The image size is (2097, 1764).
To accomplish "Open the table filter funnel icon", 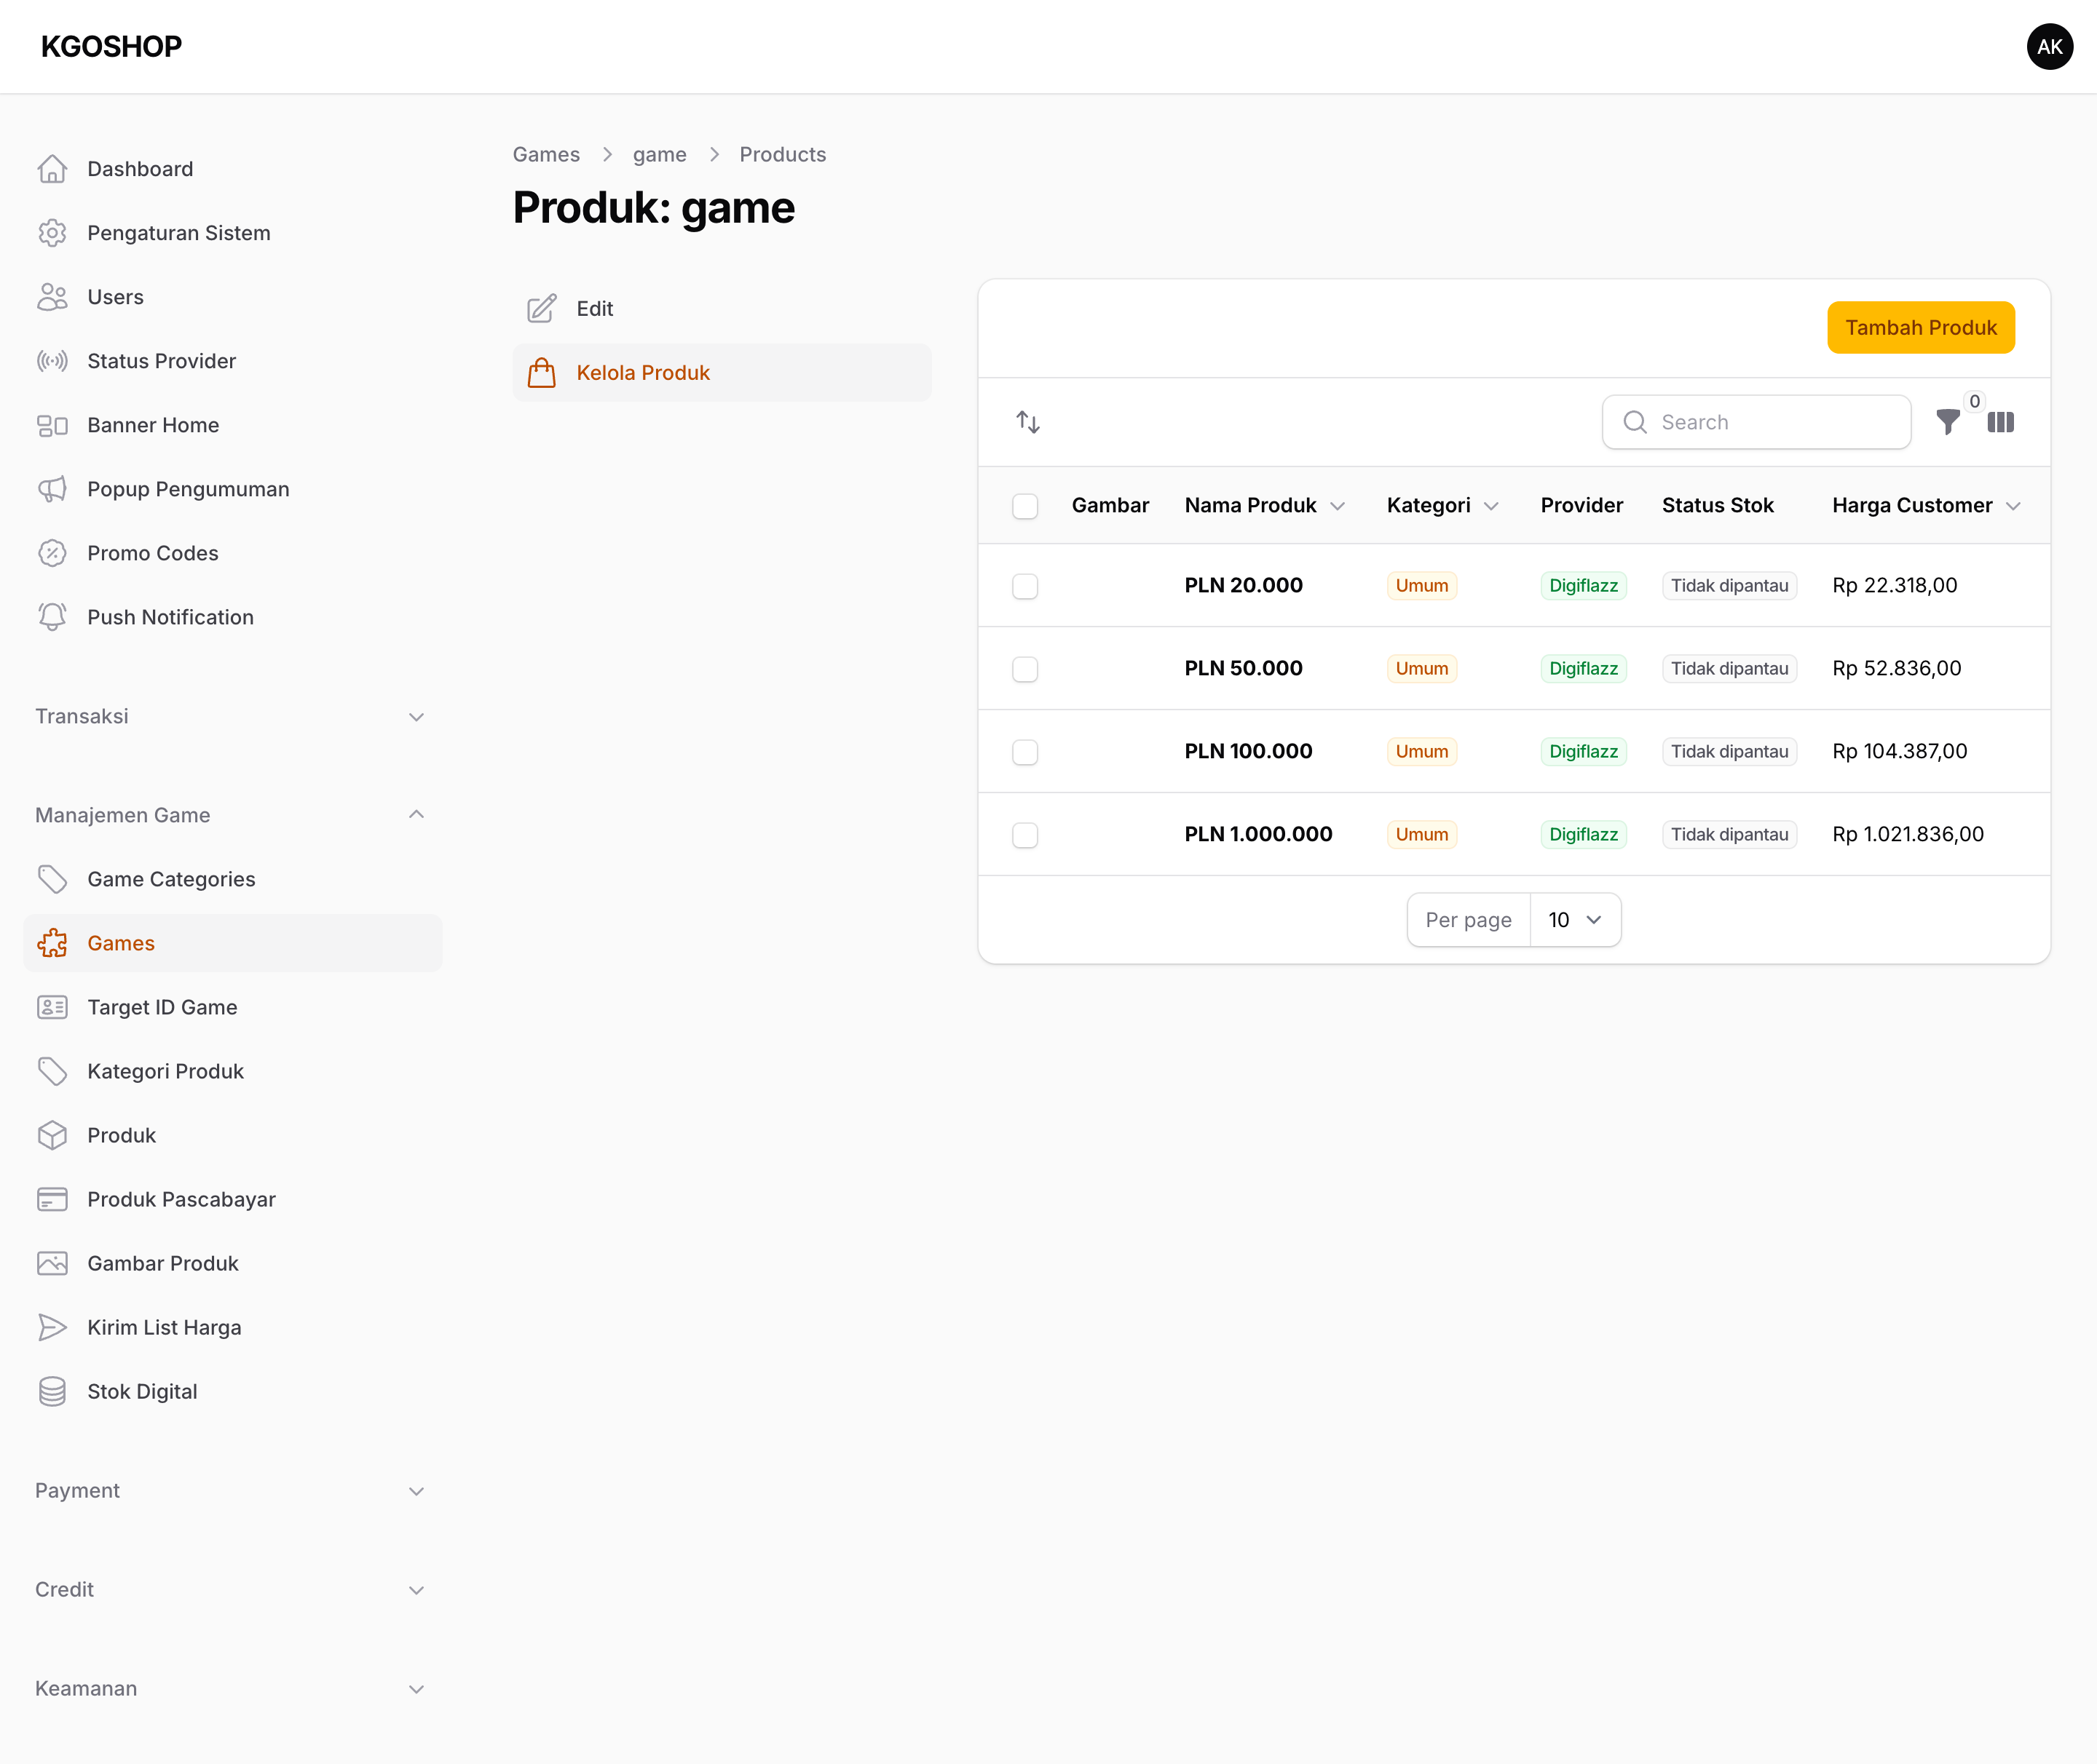I will click(1947, 423).
